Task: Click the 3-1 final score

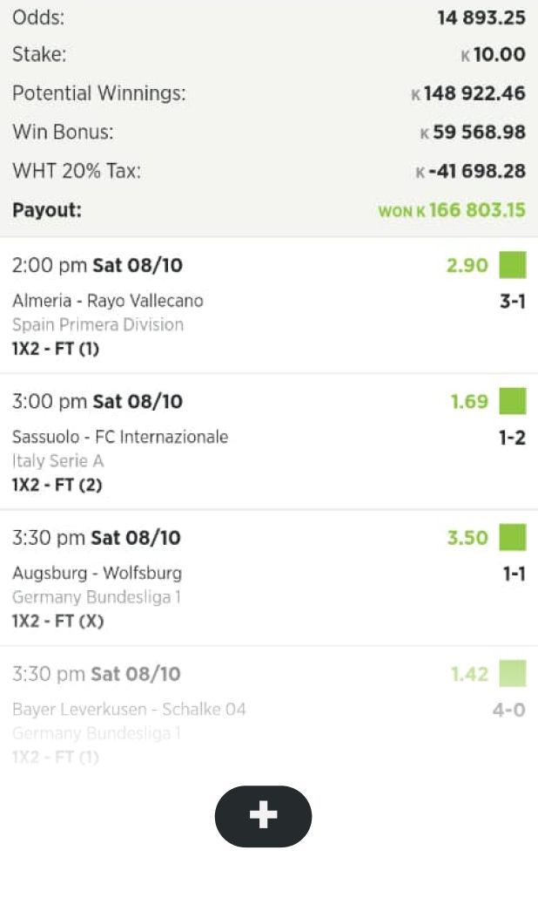Action: pos(512,302)
